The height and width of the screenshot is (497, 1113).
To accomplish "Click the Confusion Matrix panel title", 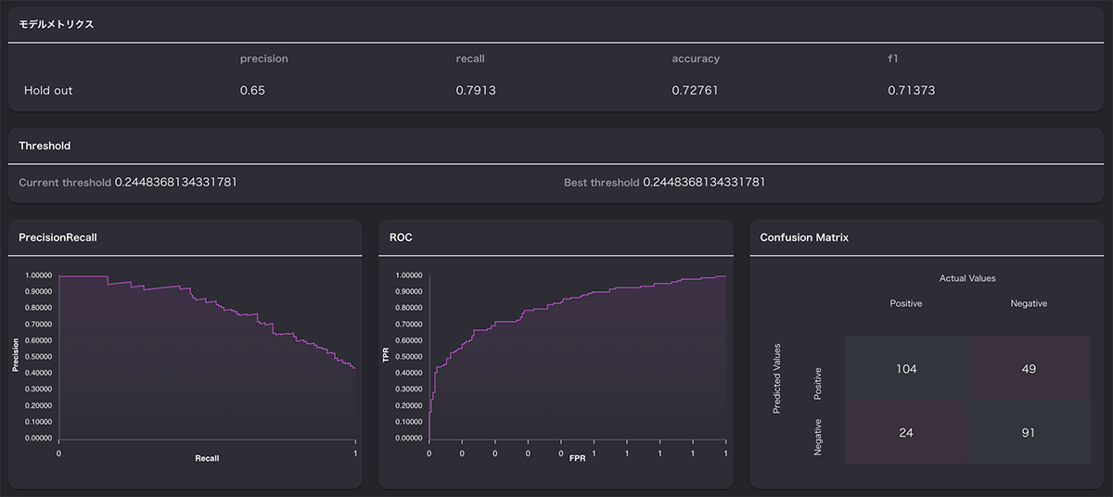I will tap(804, 237).
